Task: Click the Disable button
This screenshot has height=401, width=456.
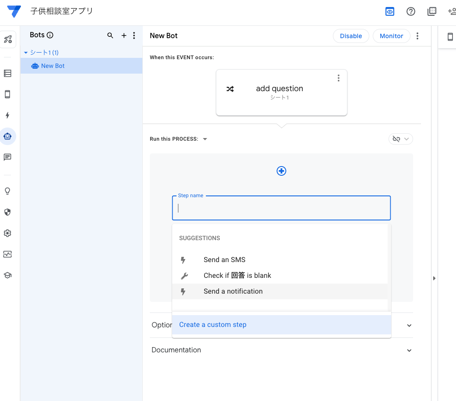Action: (x=351, y=36)
